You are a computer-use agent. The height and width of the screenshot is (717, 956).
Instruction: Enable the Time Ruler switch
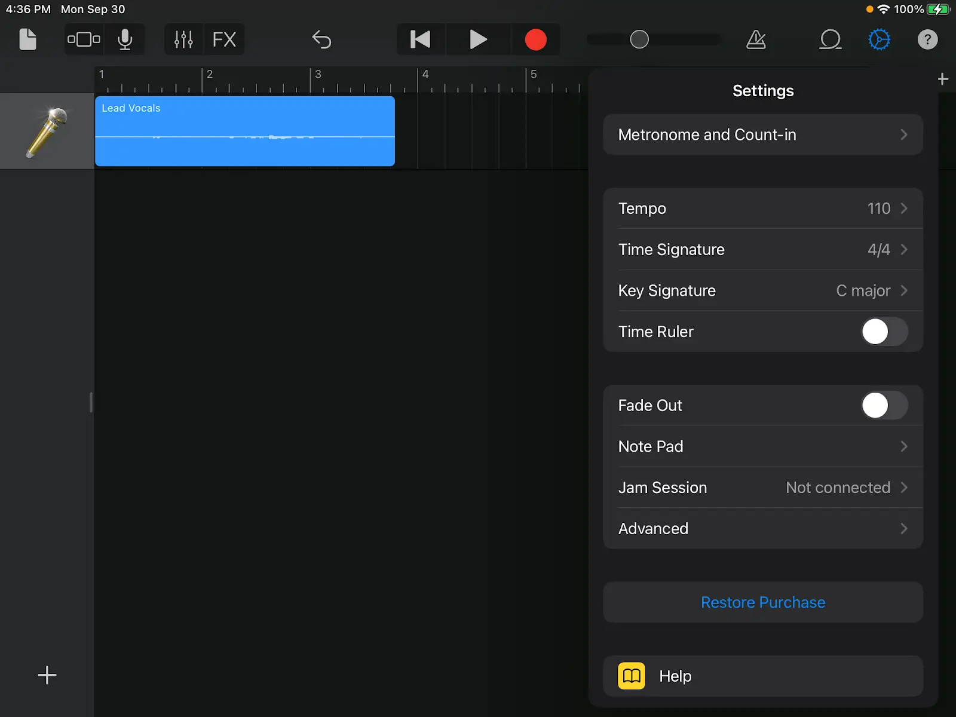point(884,332)
